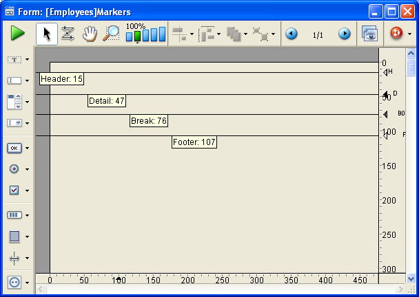This screenshot has width=419, height=297.
Task: Go to previous form page
Action: click(292, 34)
